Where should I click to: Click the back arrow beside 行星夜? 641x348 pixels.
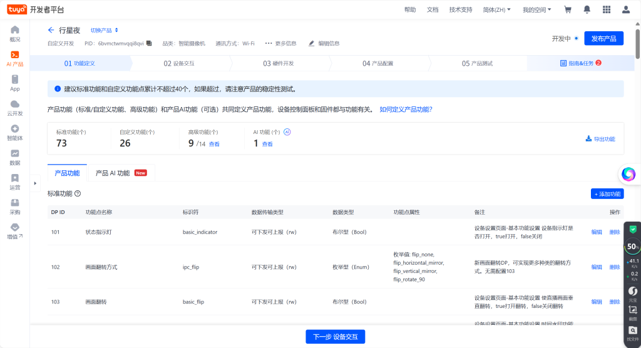[x=51, y=30]
